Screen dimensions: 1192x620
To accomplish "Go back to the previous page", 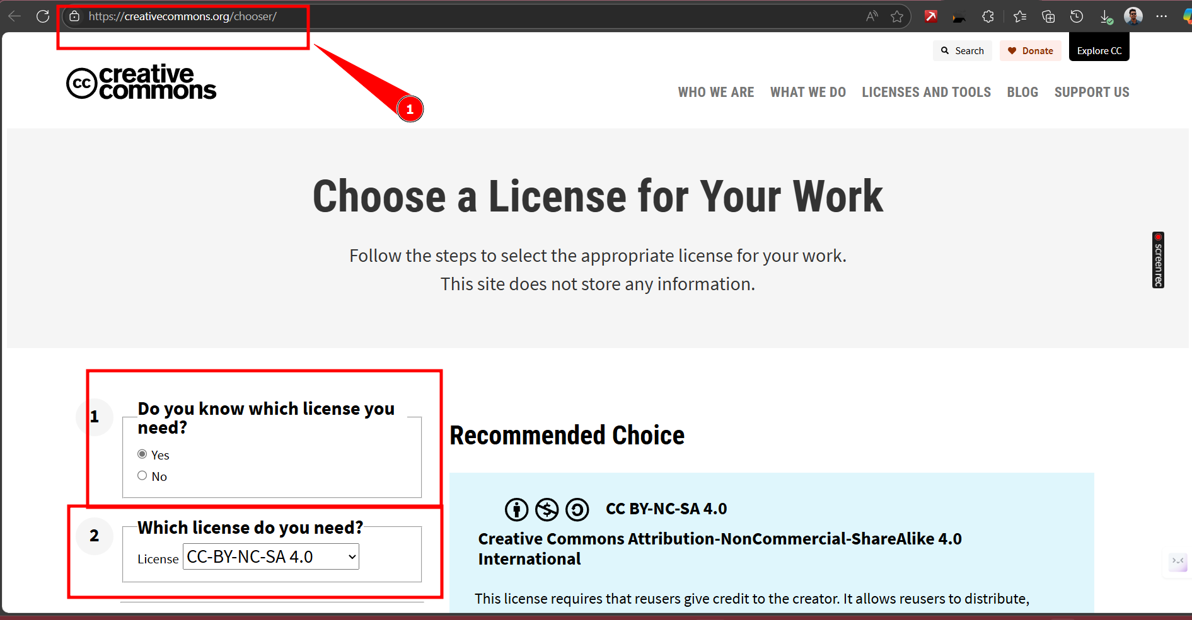I will coord(14,16).
